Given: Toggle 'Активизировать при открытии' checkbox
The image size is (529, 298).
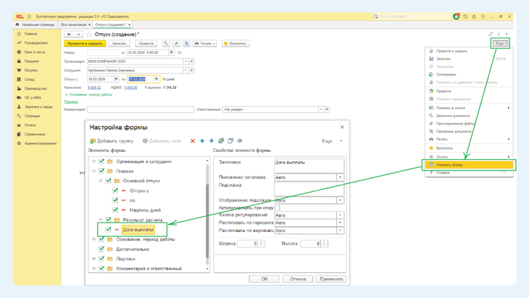Looking at the screenshot, I should (x=277, y=208).
